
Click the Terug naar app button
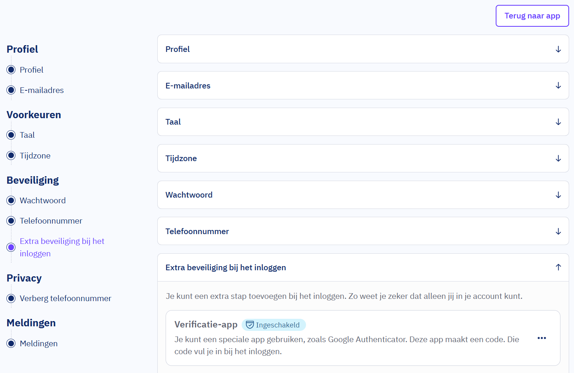[532, 16]
